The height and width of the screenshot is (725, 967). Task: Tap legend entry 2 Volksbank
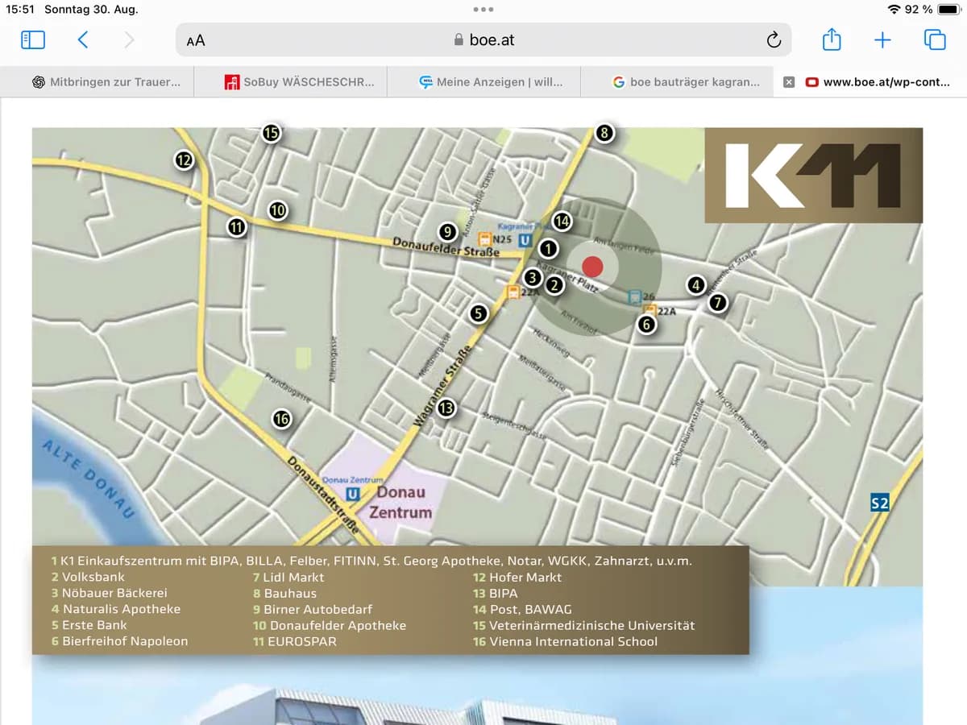point(88,577)
